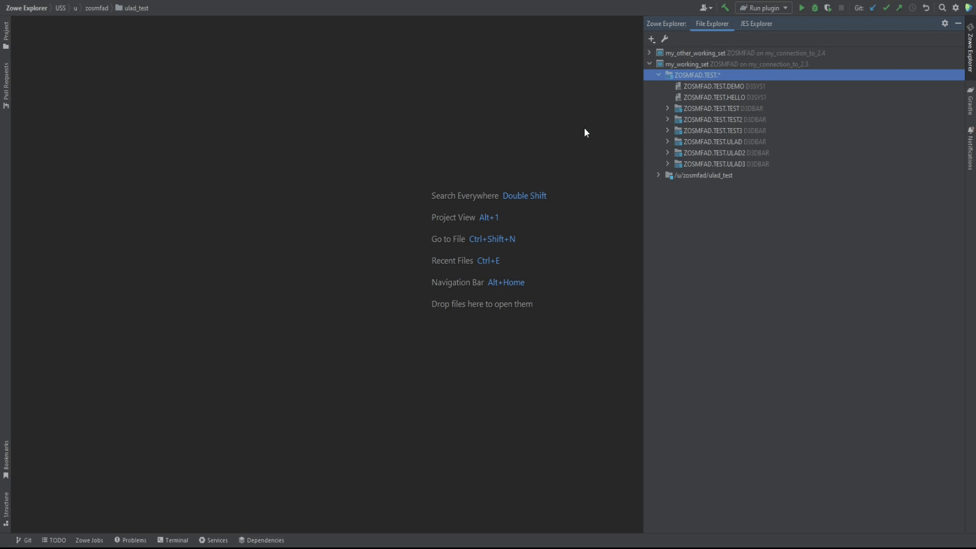Screen dimensions: 976x549
Task: Start debugging with the bug icon
Action: click(815, 8)
